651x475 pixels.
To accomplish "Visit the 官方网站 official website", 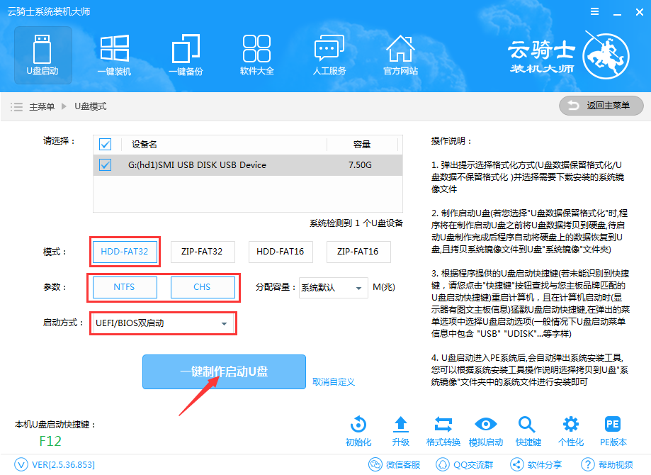I will click(x=400, y=55).
